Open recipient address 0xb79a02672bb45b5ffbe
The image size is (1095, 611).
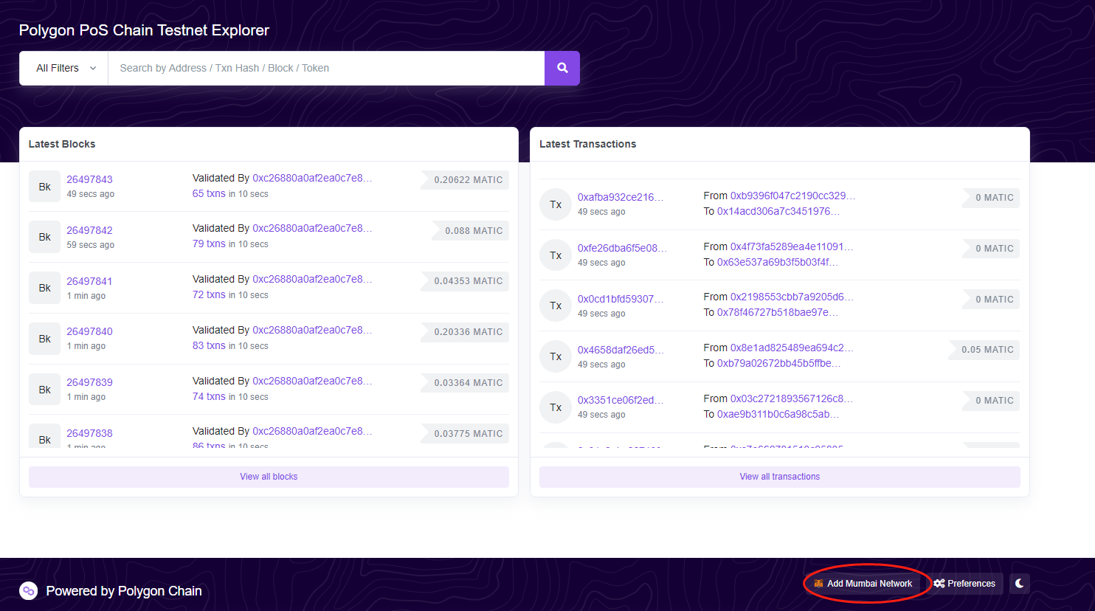click(x=778, y=363)
